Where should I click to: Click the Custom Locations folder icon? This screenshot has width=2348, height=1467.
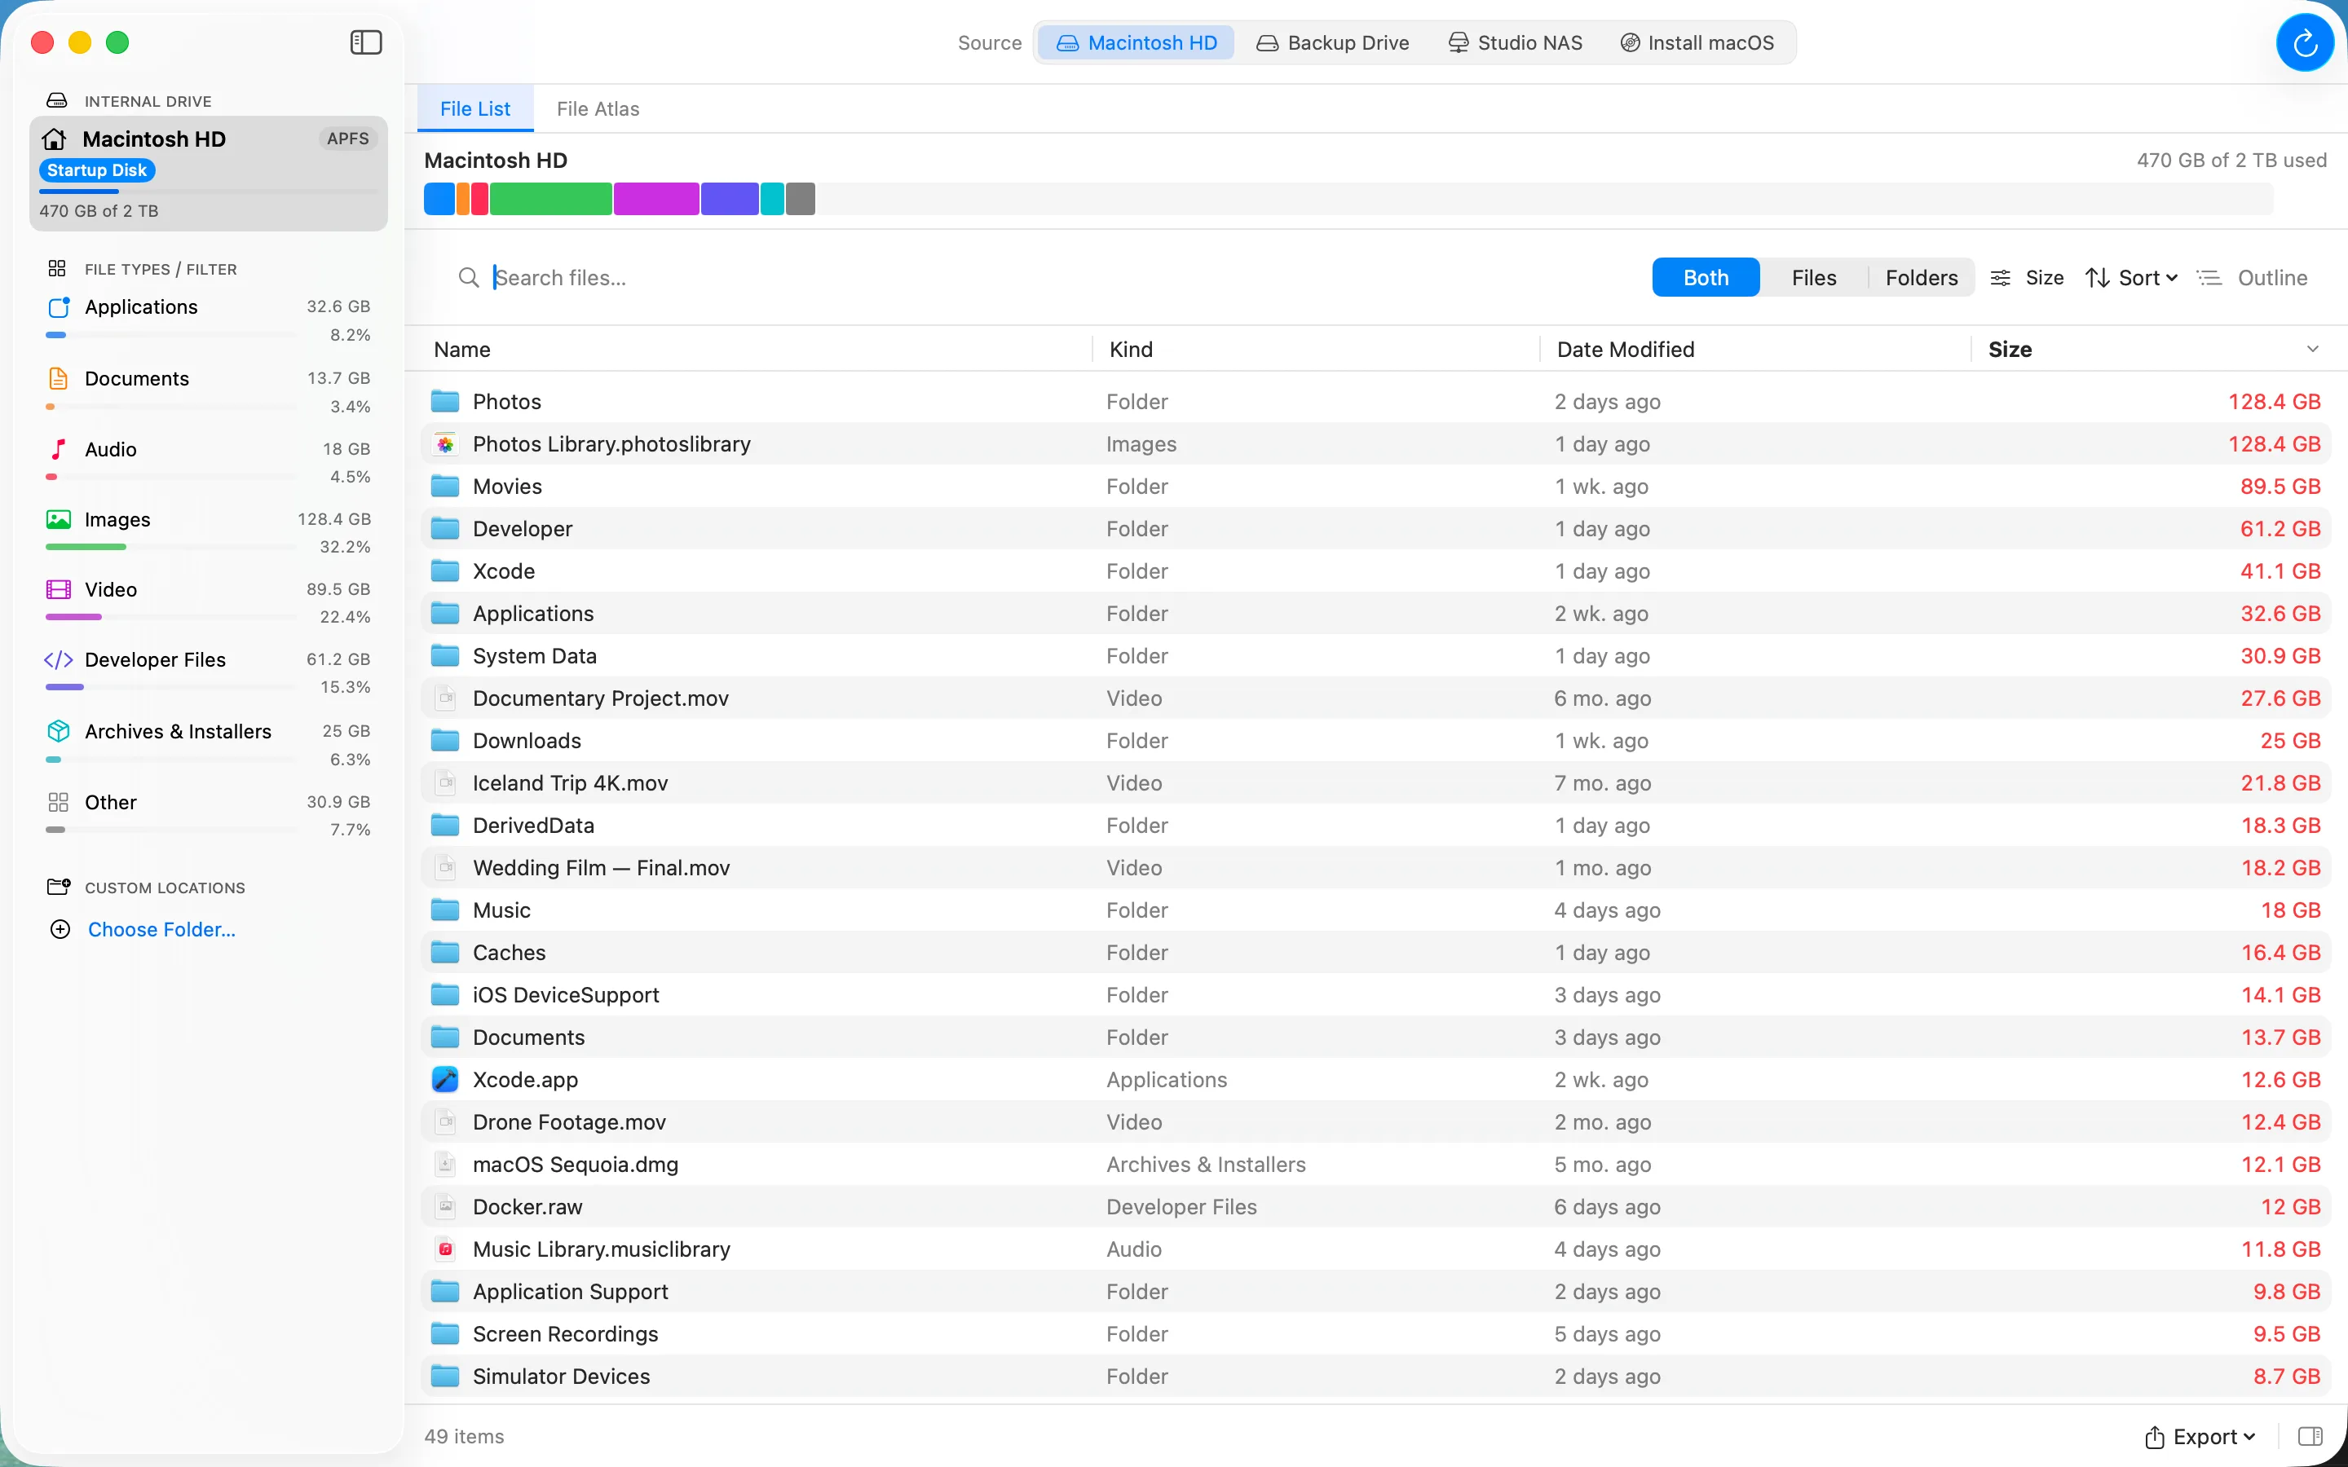[58, 887]
